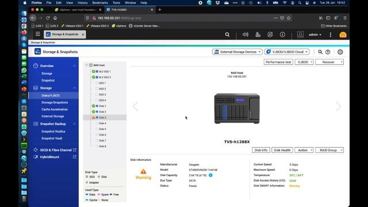Select empty slot SSD 1 in tree
368x207 pixels.
102,83
